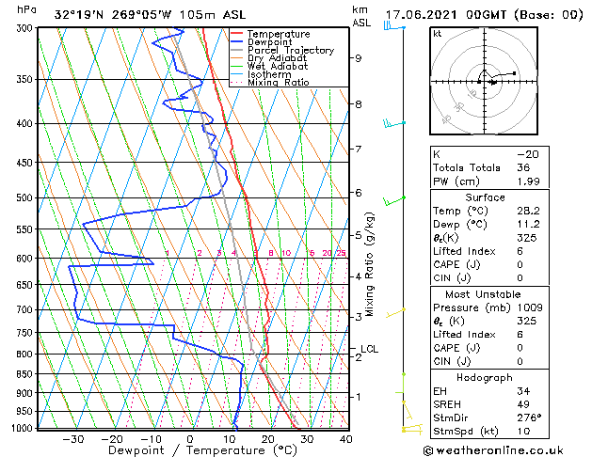This screenshot has height=457, width=592.
Task: Click the wind barb at 300 hPa level
Action: click(394, 26)
